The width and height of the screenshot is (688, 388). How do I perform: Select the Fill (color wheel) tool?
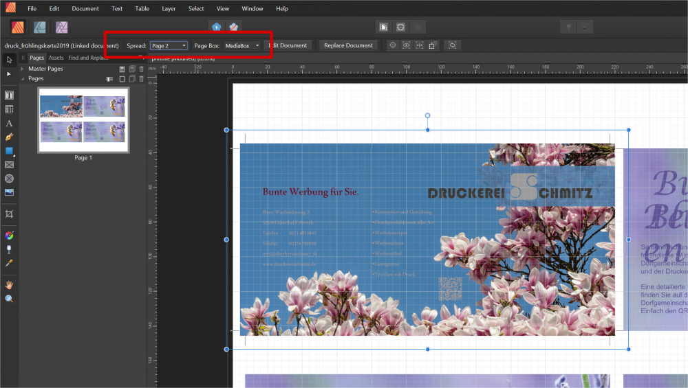click(x=9, y=236)
